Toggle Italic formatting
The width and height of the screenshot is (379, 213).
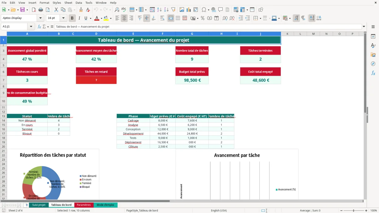(79, 18)
